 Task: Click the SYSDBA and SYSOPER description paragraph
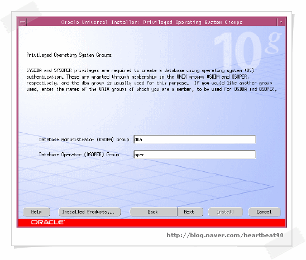(152, 80)
